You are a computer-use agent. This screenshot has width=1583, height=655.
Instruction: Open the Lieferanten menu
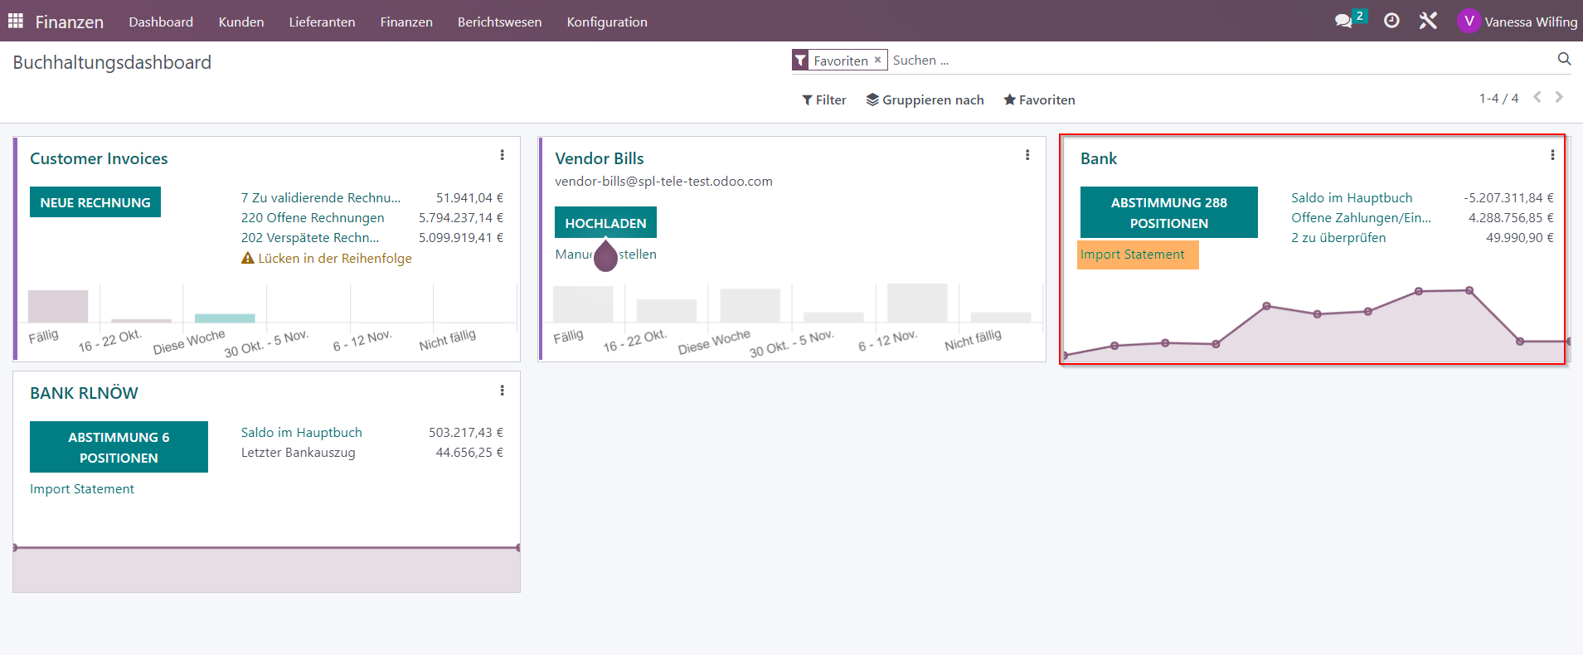[x=322, y=22]
